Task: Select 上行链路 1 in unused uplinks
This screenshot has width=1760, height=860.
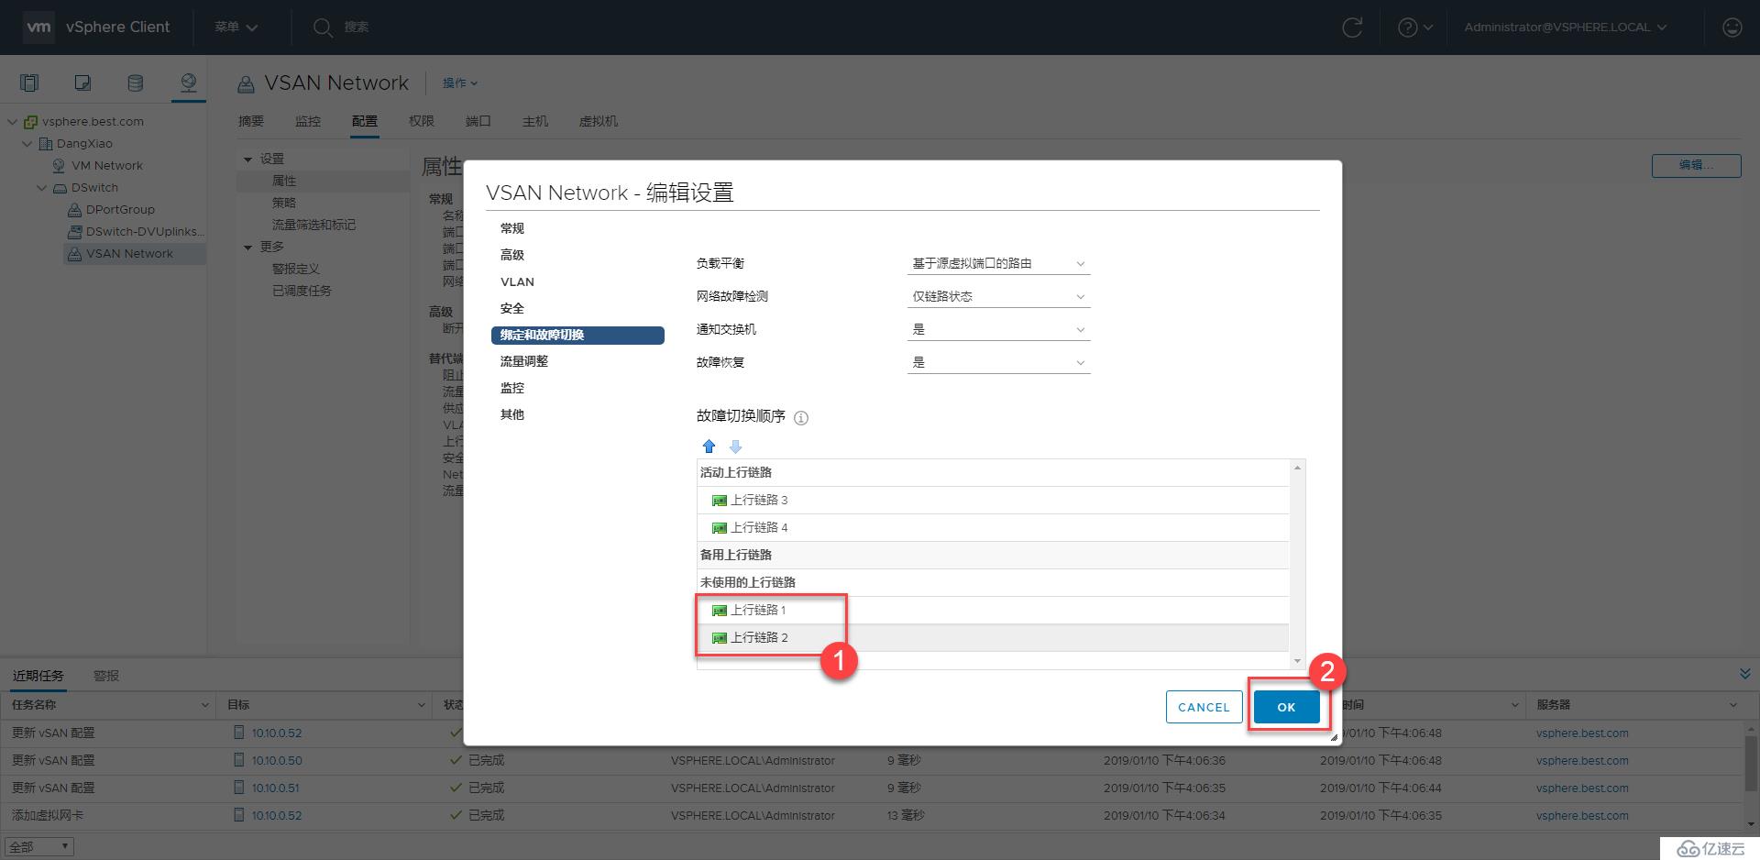Action: click(993, 610)
